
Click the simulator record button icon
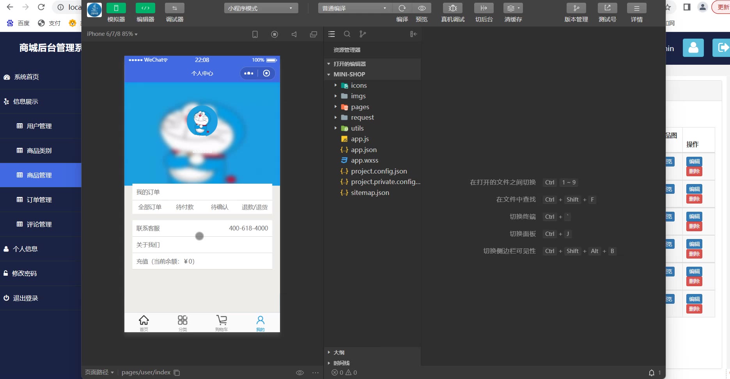pos(275,34)
